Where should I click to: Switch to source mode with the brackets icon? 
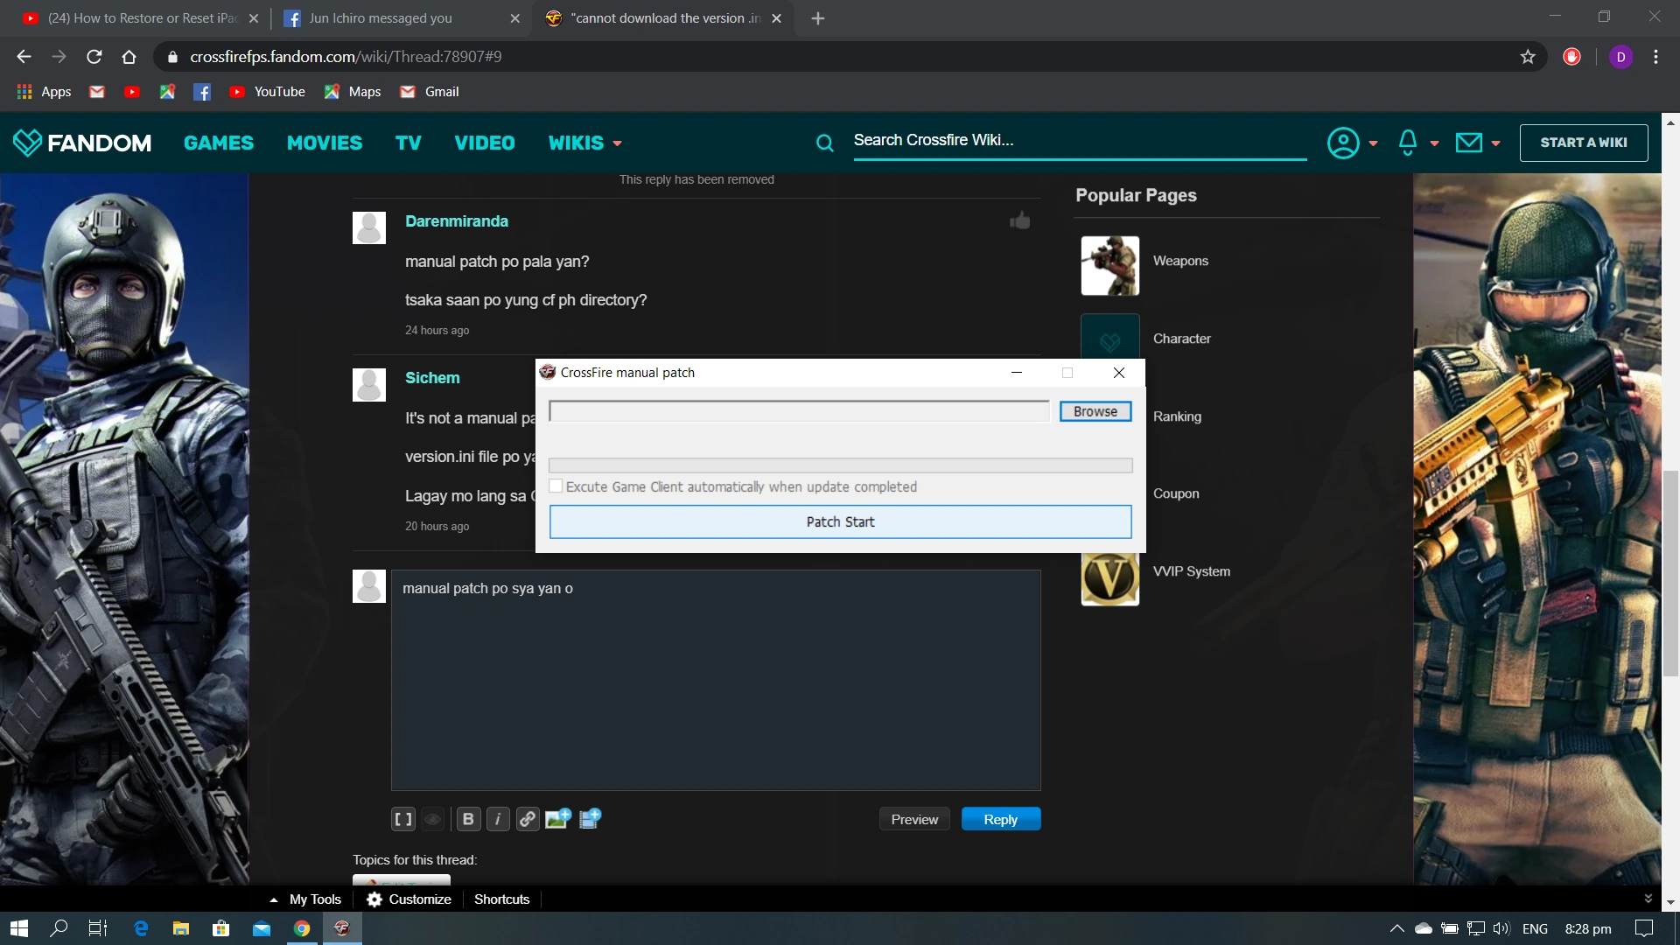402,819
